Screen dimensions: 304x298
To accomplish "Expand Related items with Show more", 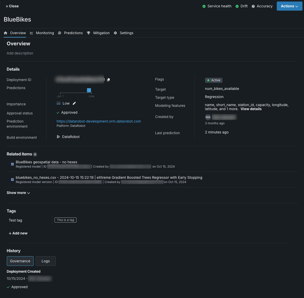I will (x=18, y=193).
